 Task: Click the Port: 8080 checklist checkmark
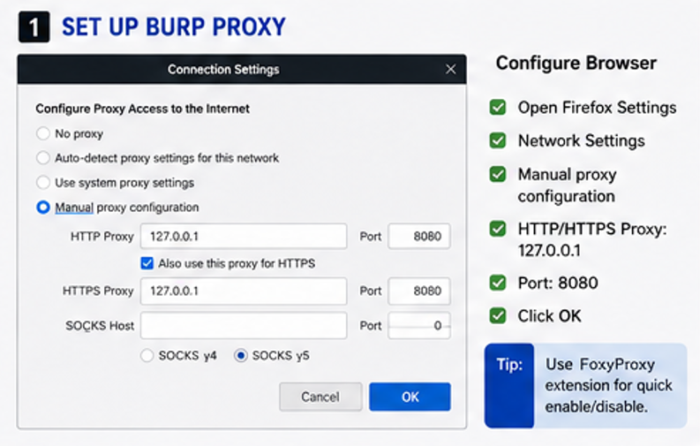coord(498,283)
